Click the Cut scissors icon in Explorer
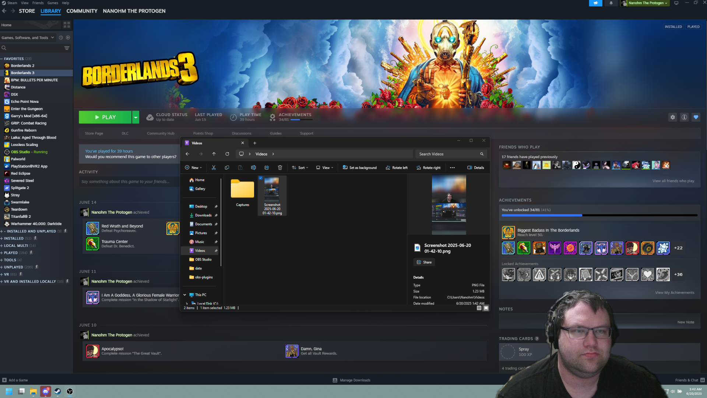Screen dimensions: 707x398 [x=214, y=168]
